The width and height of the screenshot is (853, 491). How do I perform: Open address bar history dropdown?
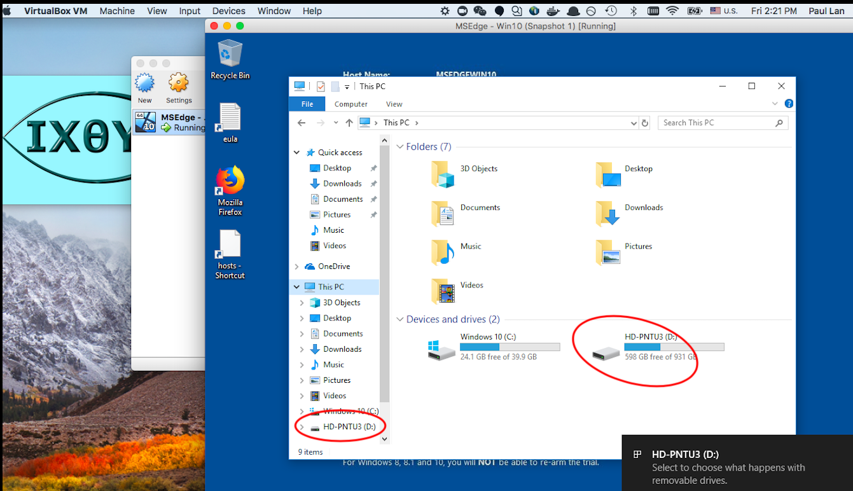pos(634,123)
